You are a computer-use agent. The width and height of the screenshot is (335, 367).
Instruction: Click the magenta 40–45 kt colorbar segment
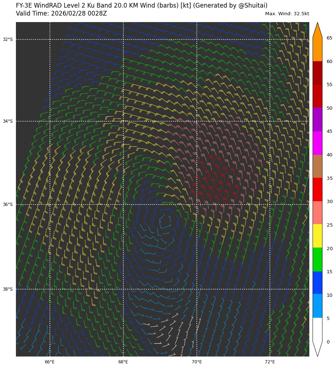coord(317,143)
